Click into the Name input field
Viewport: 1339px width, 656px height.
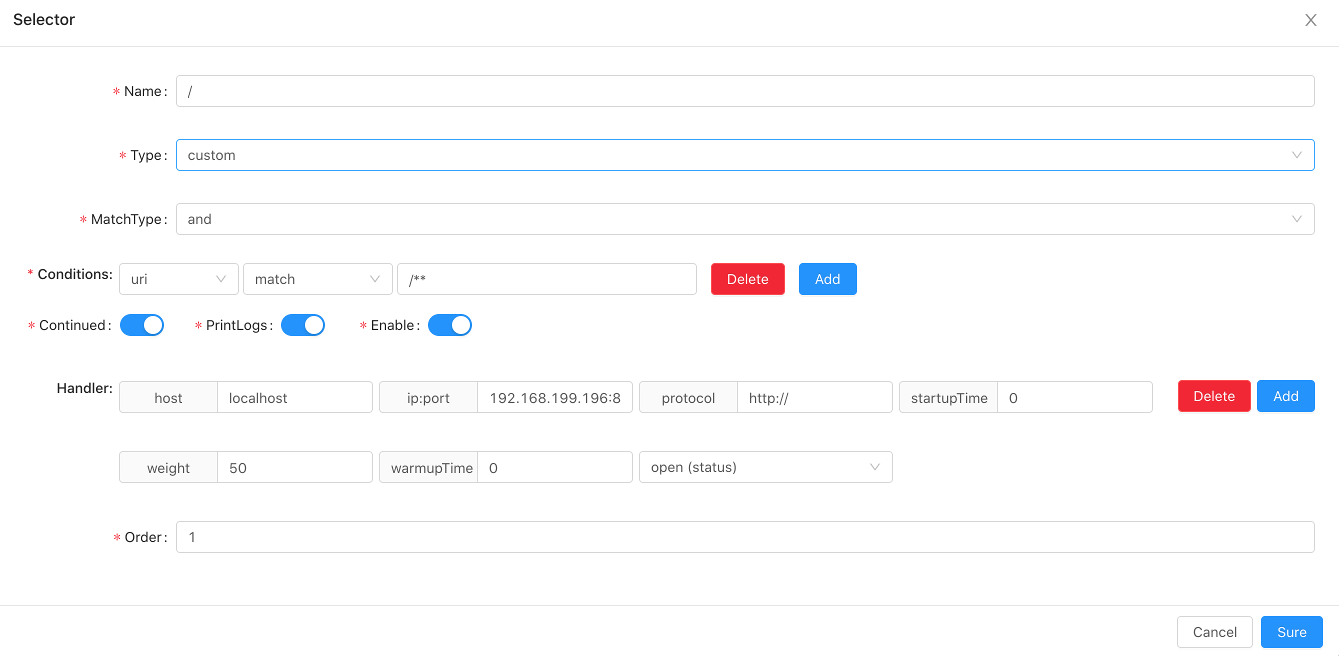tap(744, 91)
